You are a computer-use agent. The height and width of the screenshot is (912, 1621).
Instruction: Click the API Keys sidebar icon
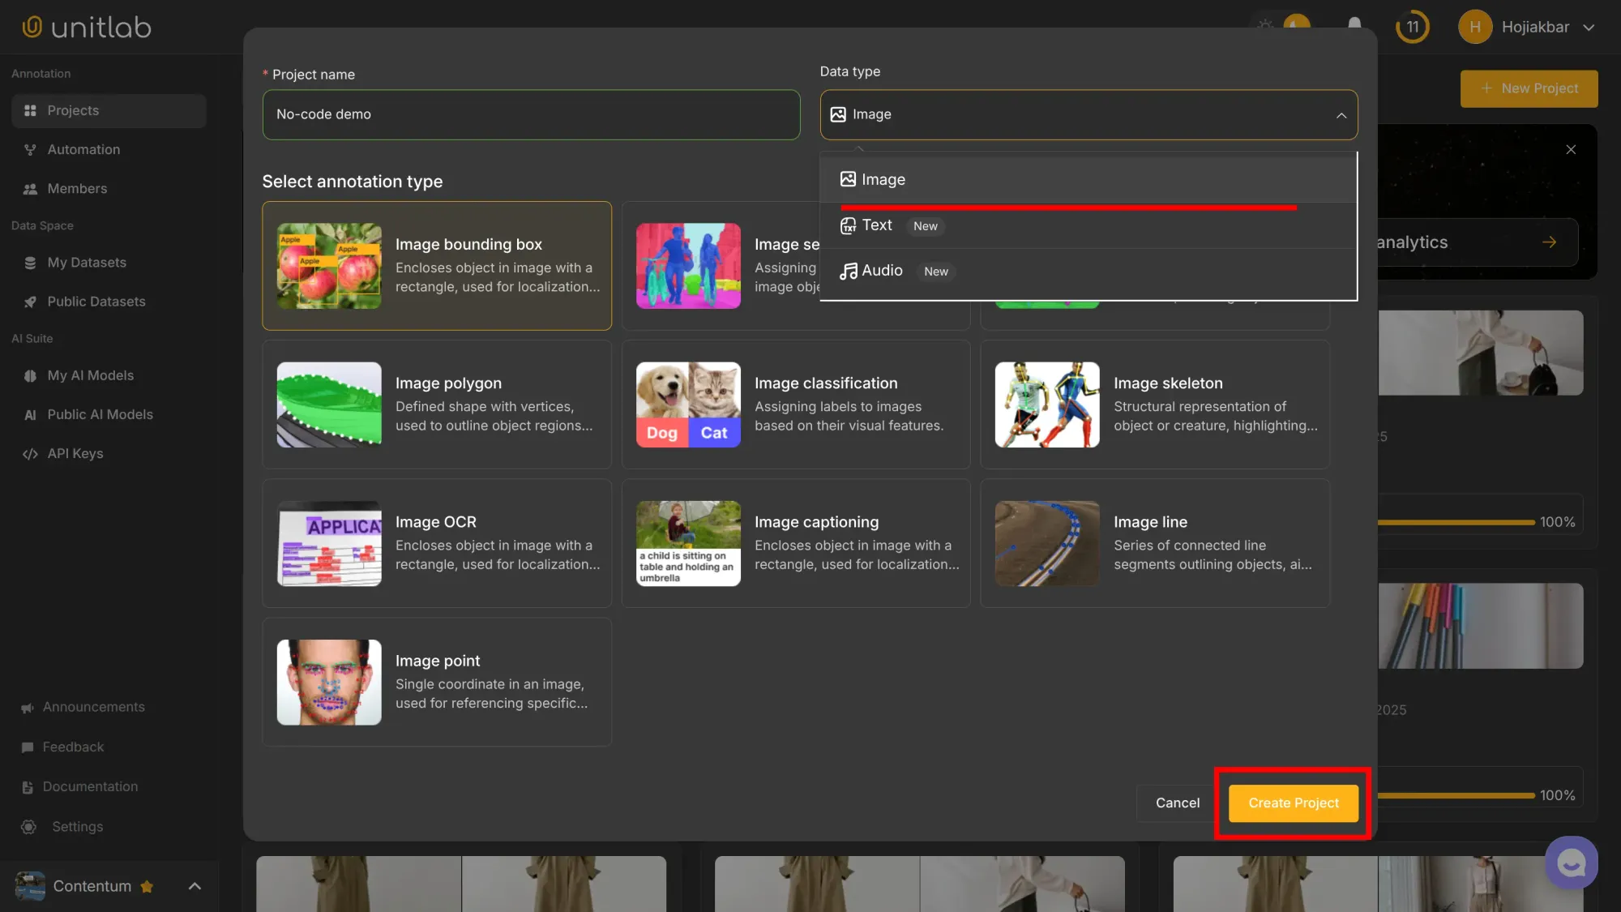pyautogui.click(x=29, y=453)
